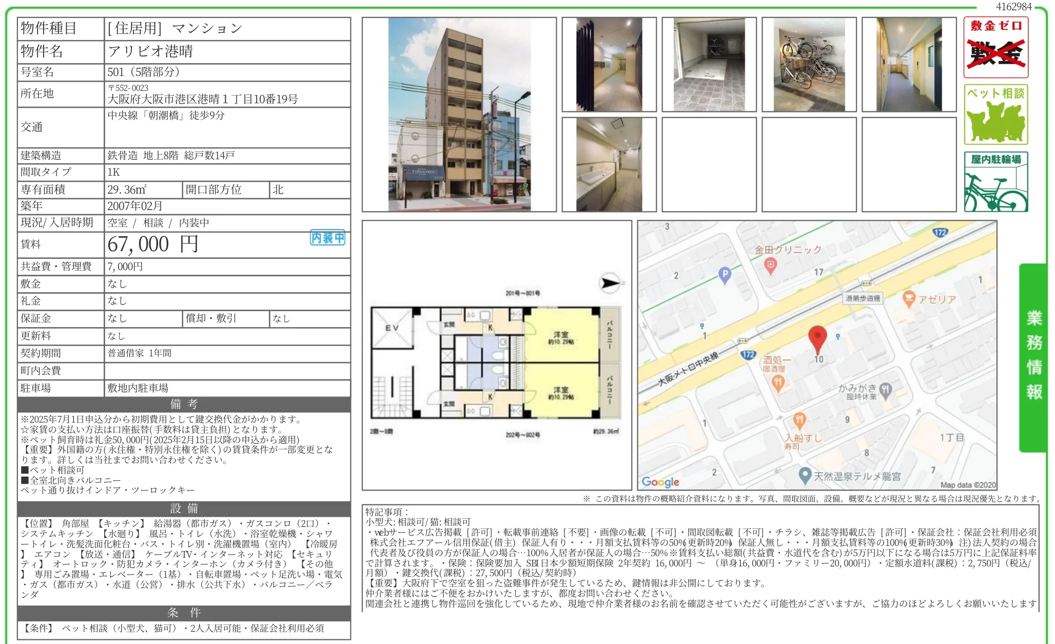Click the 屋内駐輪場 indoor bicycle parking badge

pyautogui.click(x=995, y=182)
